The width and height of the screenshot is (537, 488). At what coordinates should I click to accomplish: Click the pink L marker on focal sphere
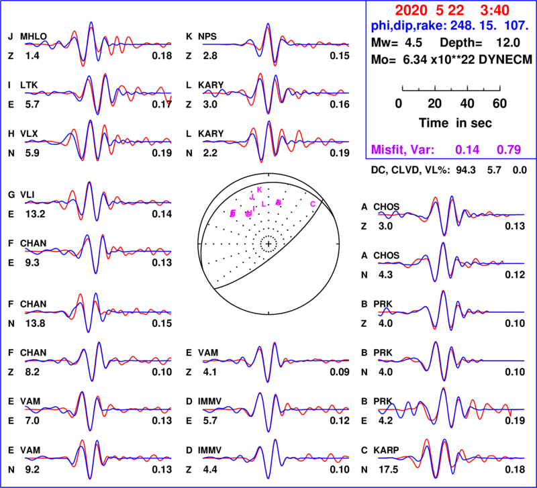point(263,205)
